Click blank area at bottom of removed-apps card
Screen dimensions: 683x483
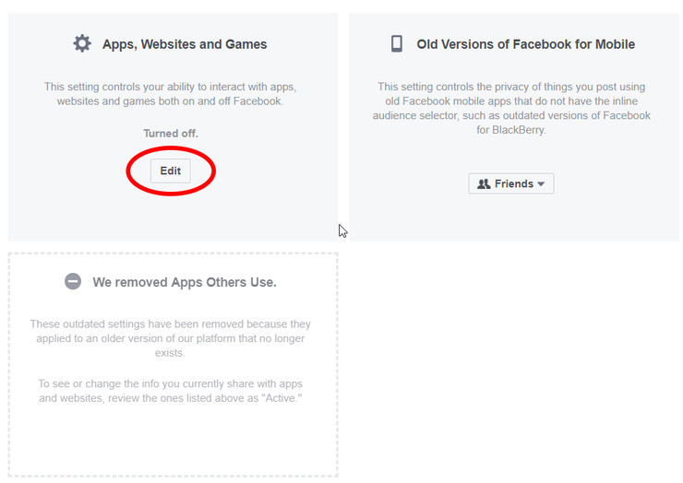point(171,447)
